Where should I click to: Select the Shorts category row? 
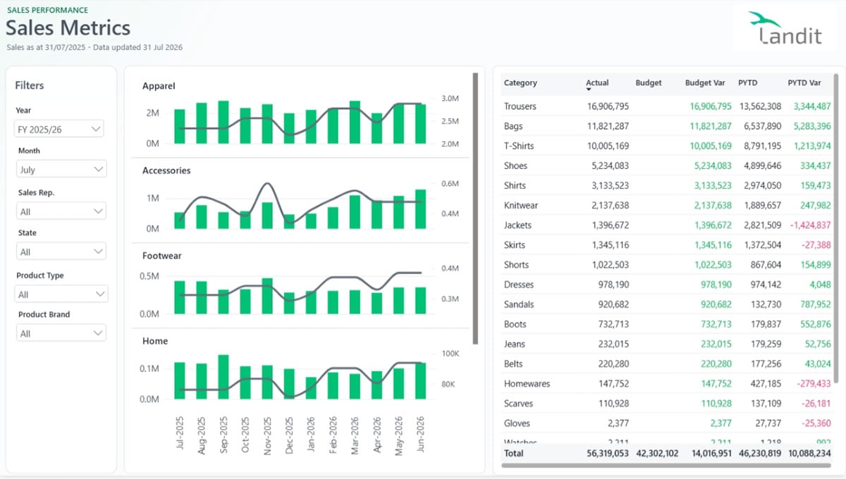tap(667, 265)
